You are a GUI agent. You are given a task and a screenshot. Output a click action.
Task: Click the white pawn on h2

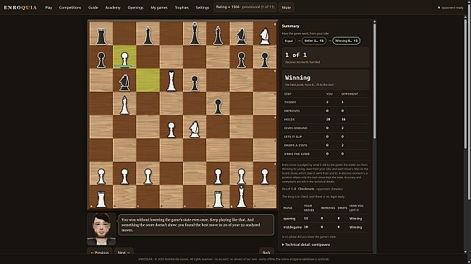265,176
